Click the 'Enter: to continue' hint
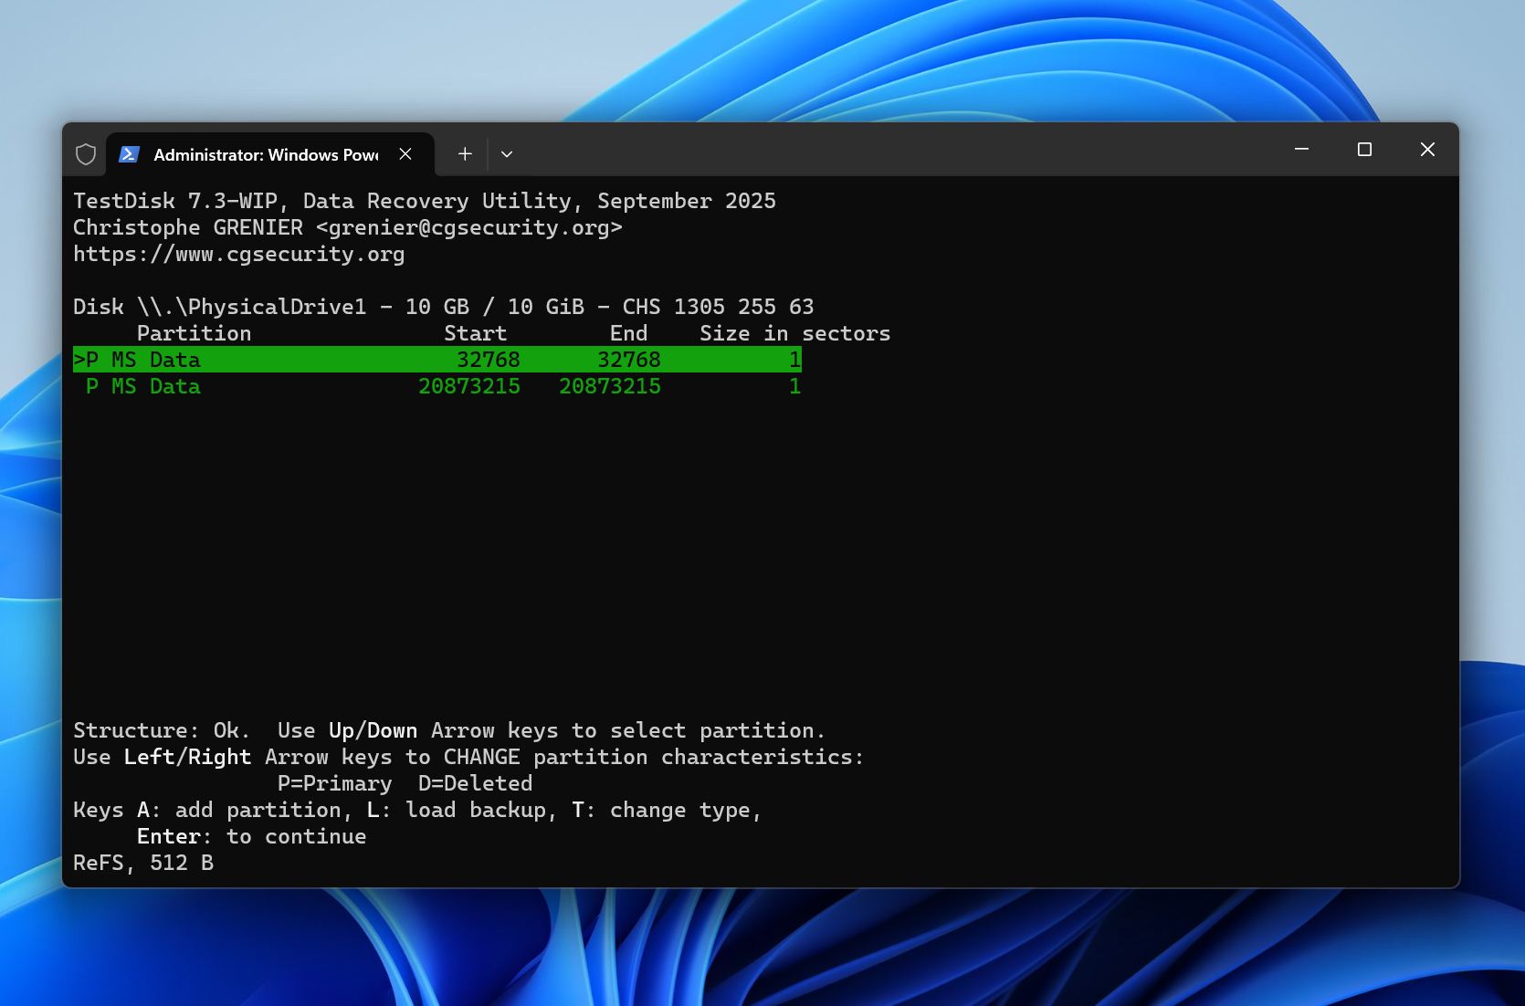This screenshot has width=1525, height=1006. (x=251, y=836)
